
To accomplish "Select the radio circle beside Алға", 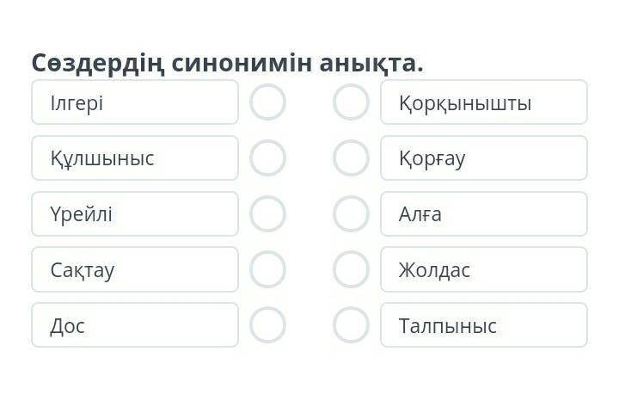I will pyautogui.click(x=351, y=214).
